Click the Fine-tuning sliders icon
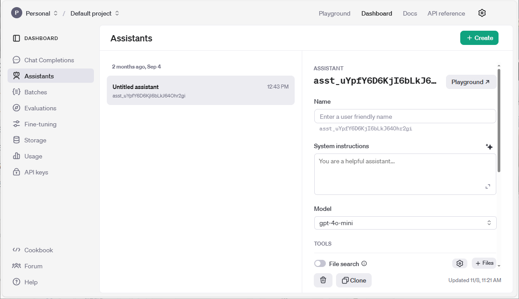The image size is (519, 299). [16, 124]
